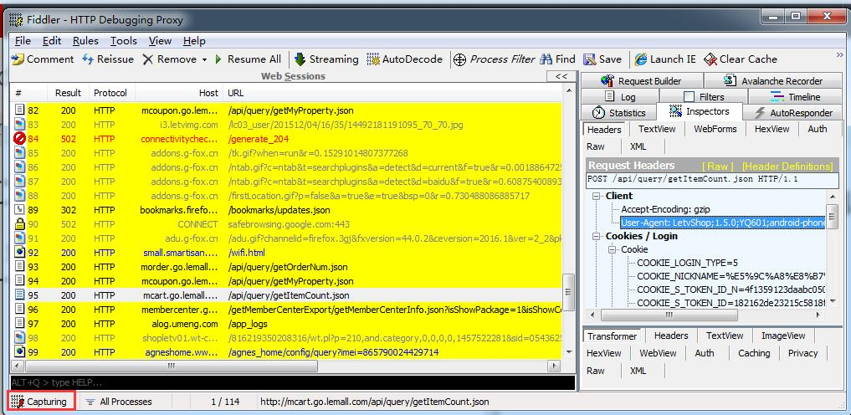The height and width of the screenshot is (415, 851).
Task: Select session 84 blocked icon
Action: click(19, 139)
